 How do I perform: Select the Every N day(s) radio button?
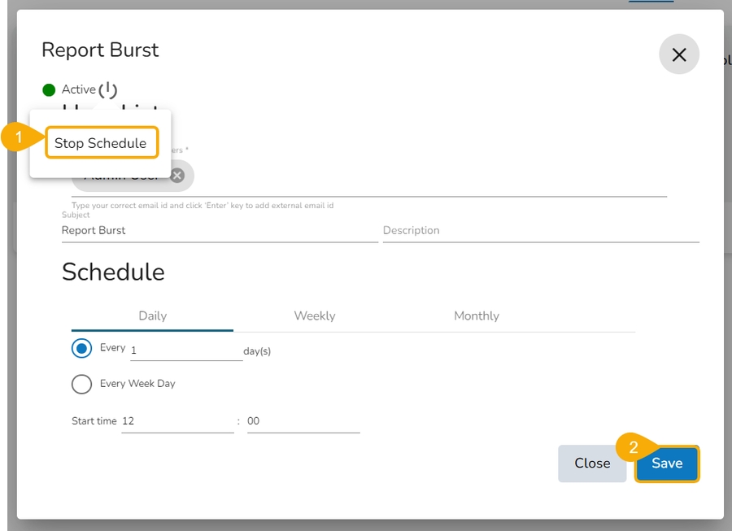(81, 349)
